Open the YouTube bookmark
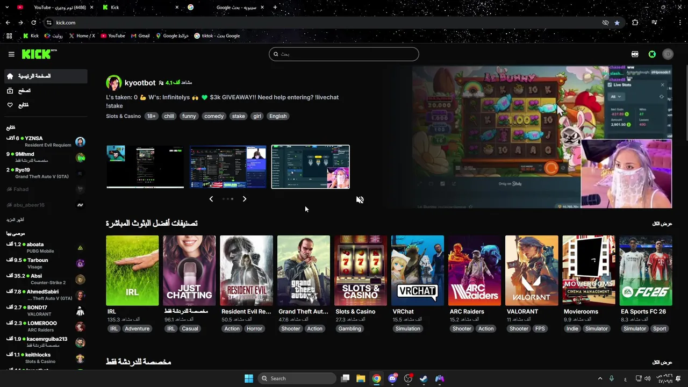Screen dimensions: 688x387 coord(113,36)
